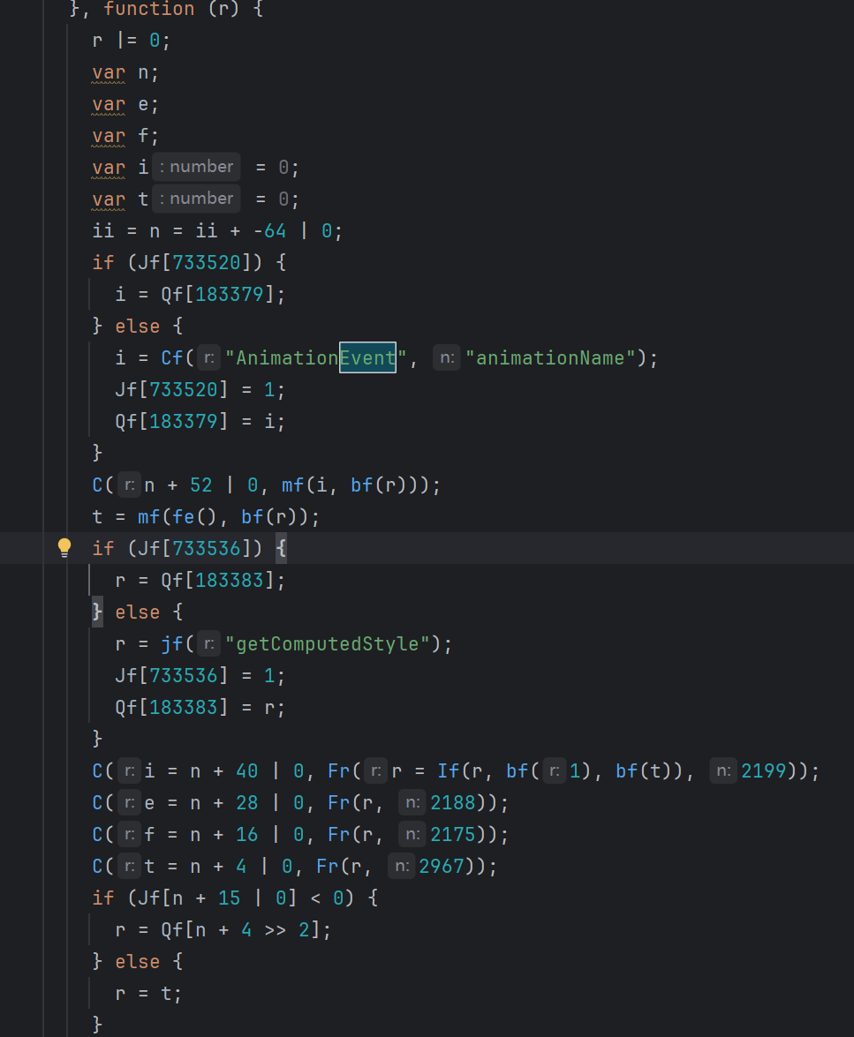
Task: Click the 'r = t;' statement near the bottom
Action: pyautogui.click(x=148, y=993)
